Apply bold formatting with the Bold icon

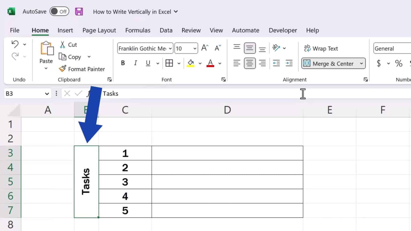pyautogui.click(x=123, y=63)
